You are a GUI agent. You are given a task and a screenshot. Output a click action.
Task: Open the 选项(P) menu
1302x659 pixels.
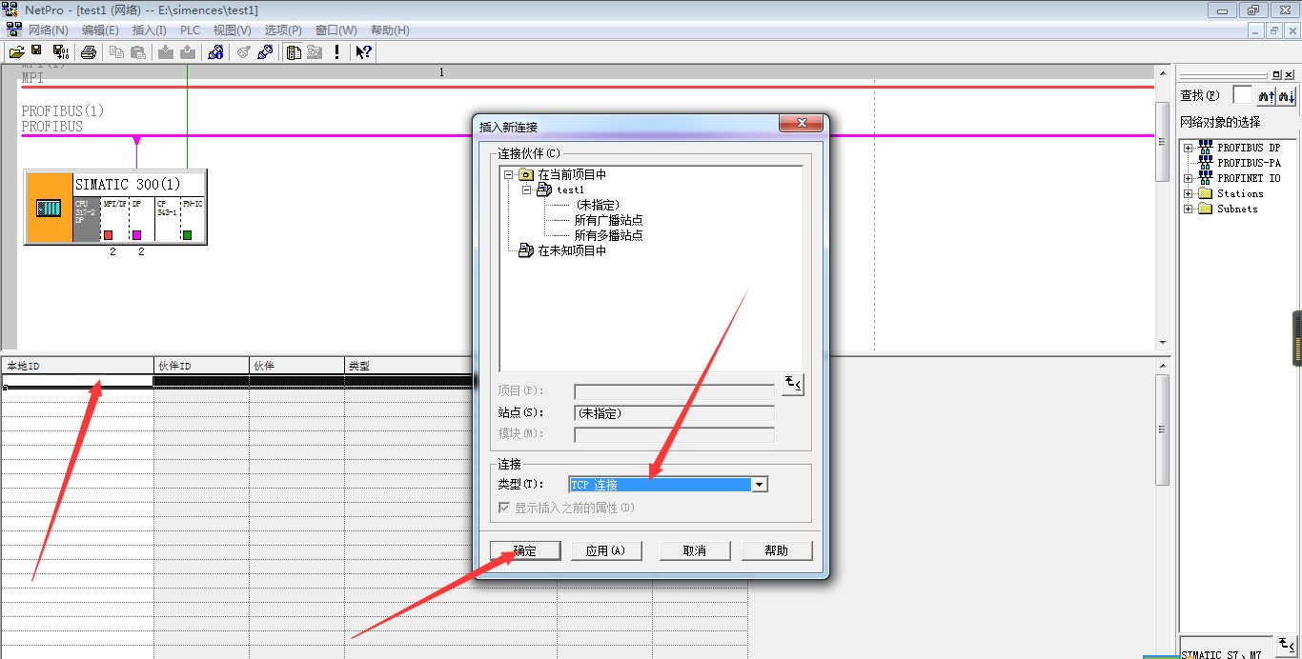point(283,30)
